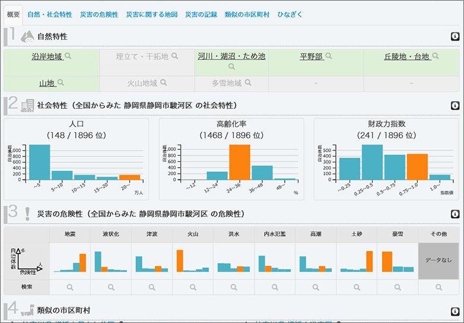Open the 山地 link
This screenshot has height=323, width=464.
(47, 83)
